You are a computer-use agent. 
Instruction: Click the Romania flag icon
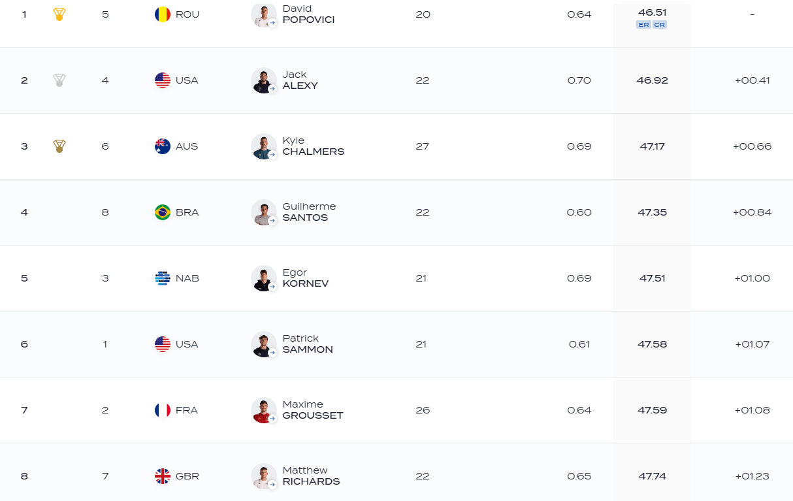tap(163, 14)
